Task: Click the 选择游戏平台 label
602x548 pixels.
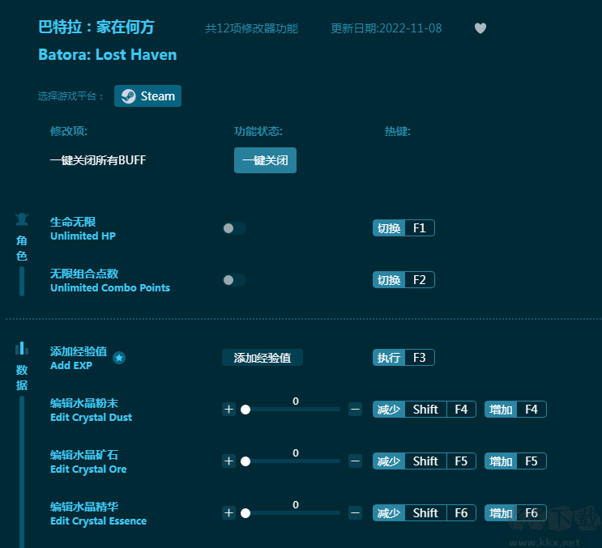Action: pos(70,96)
